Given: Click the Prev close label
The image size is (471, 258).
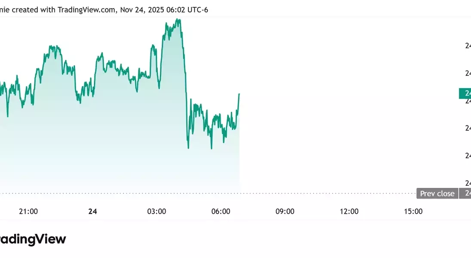Looking at the screenshot, I should tap(437, 193).
